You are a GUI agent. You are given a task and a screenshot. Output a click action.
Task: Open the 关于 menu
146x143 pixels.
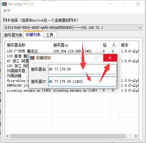click(7, 11)
